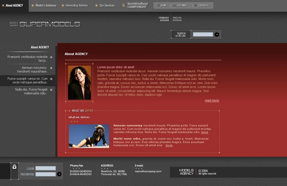Viewport: 287px width, 186px height.
Task: Open the Model's database tab
Action: 46,5
